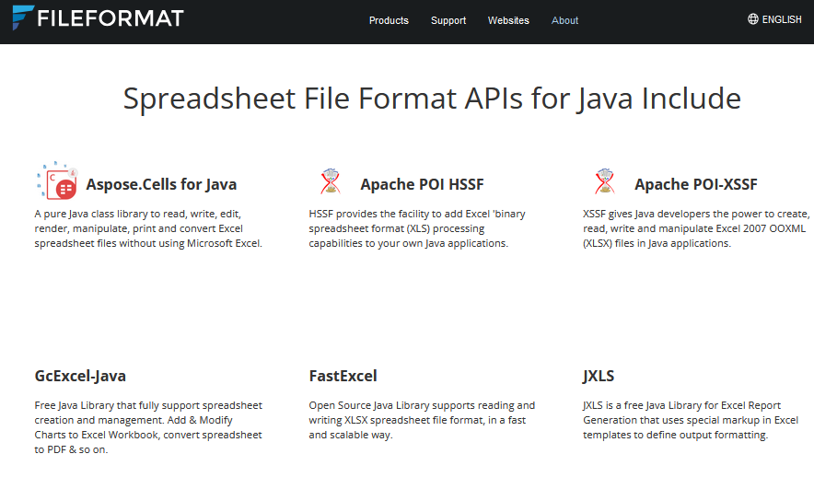Open the About menu
This screenshot has height=489, width=814.
[564, 21]
